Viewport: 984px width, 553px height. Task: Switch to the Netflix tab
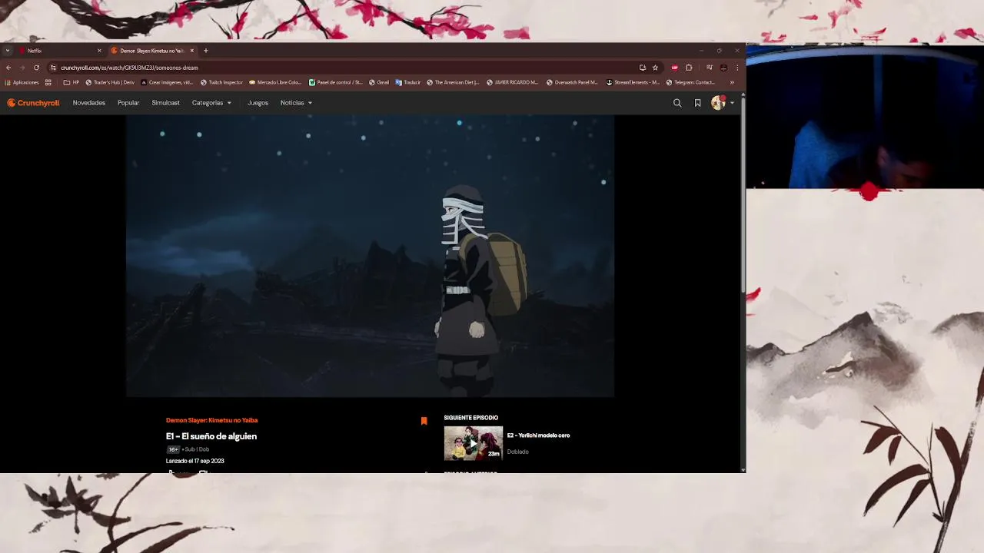[60, 51]
